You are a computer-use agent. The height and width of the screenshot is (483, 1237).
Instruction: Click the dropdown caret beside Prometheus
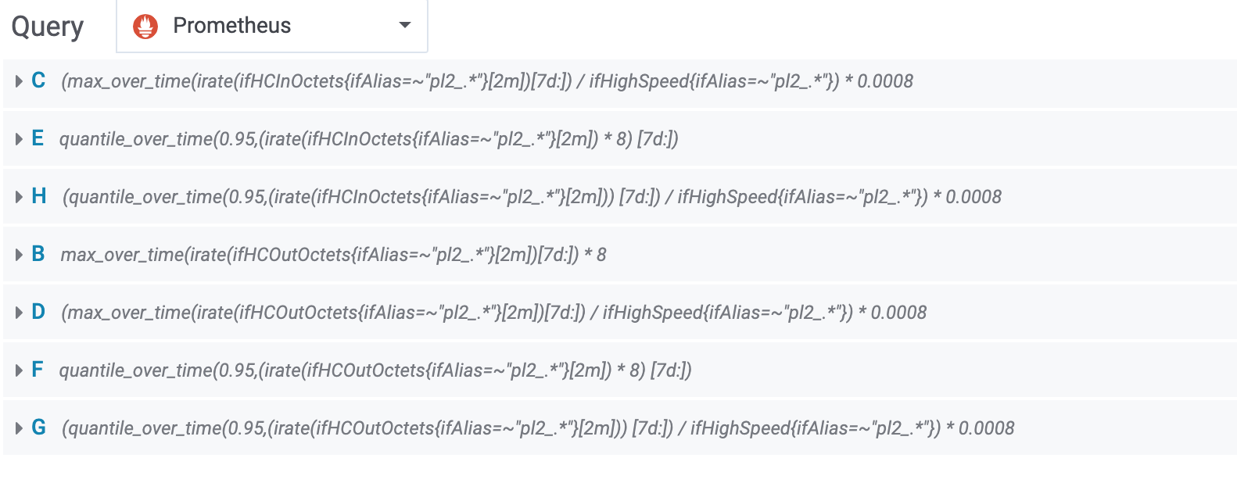(405, 25)
